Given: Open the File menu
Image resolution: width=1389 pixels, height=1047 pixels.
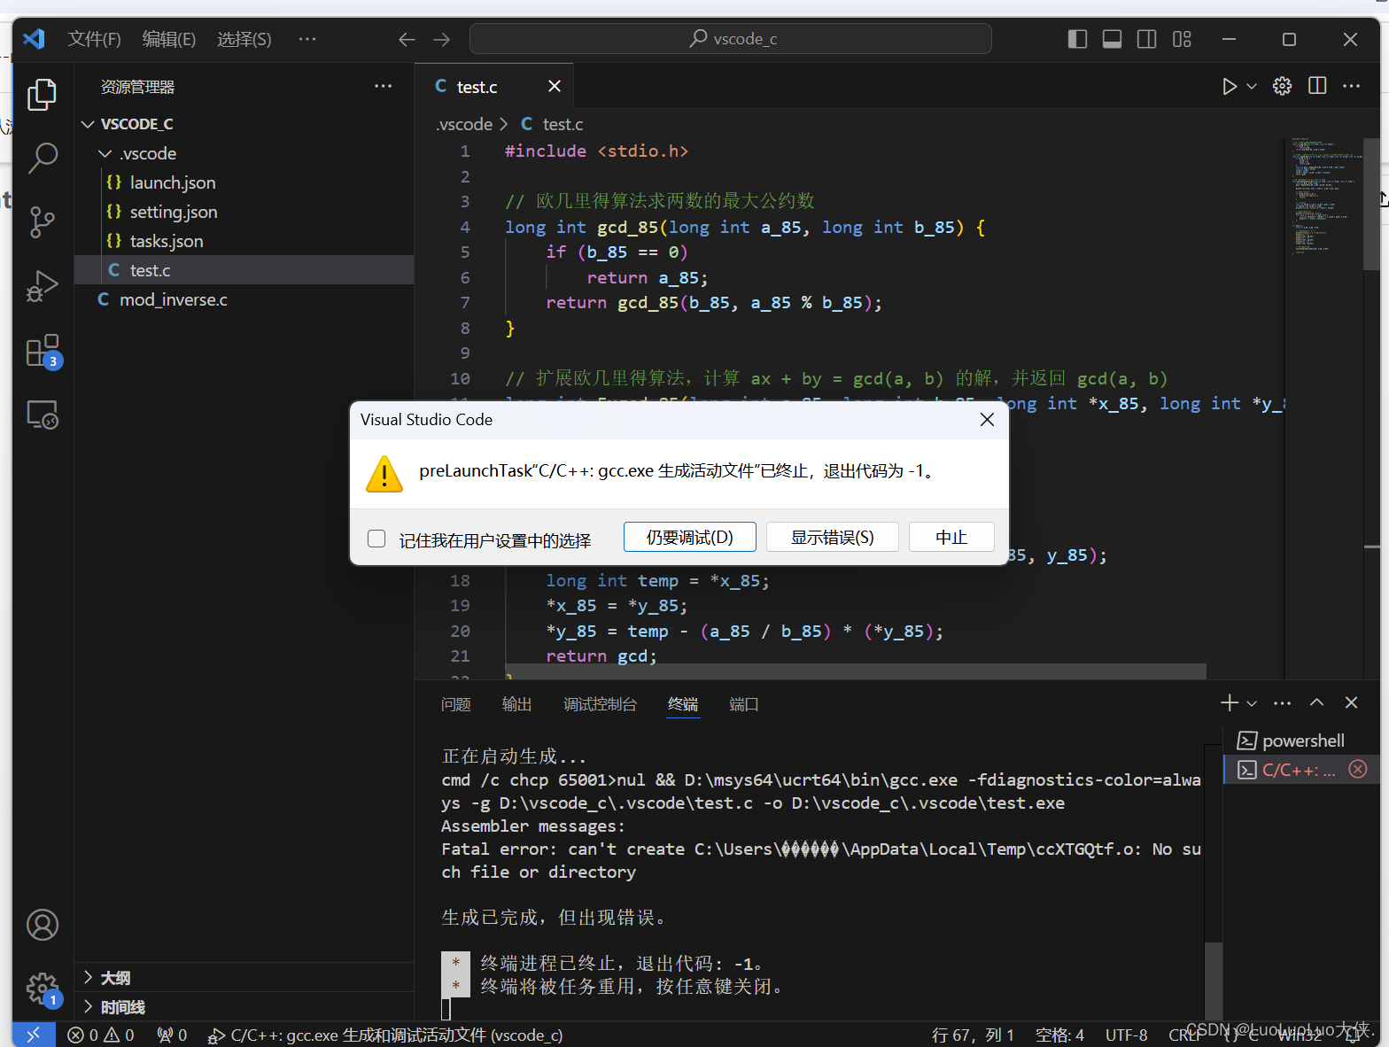Looking at the screenshot, I should click(x=94, y=39).
